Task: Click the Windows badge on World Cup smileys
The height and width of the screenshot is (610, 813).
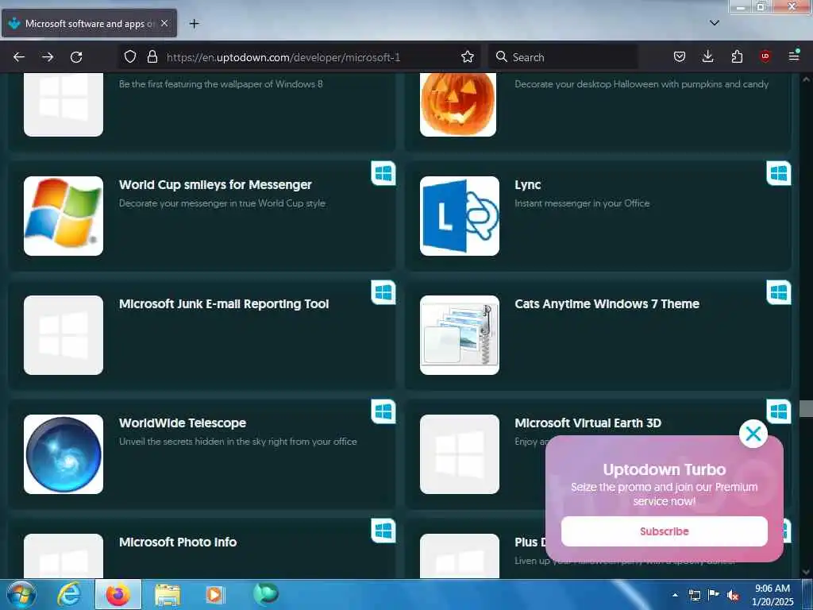Action: (x=383, y=173)
